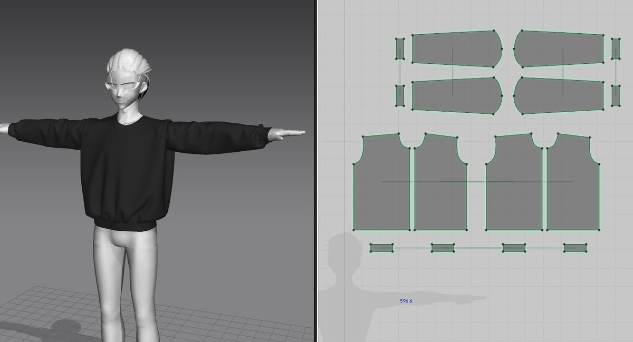The image size is (633, 342).
Task: Select the third hem band rectangle from left
Action: [514, 248]
